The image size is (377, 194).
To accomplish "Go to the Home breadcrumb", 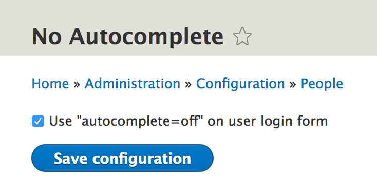I will (50, 84).
